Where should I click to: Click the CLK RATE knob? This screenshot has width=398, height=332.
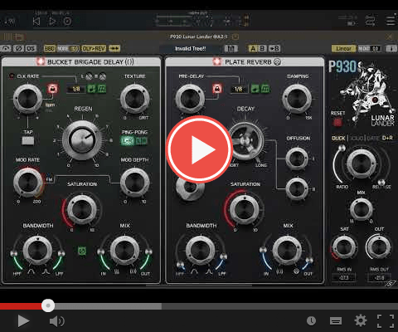(27, 99)
